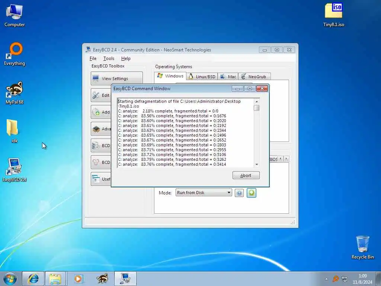This screenshot has height=286, width=381.
Task: Close the EasyBCD Command Window
Action: (x=262, y=89)
